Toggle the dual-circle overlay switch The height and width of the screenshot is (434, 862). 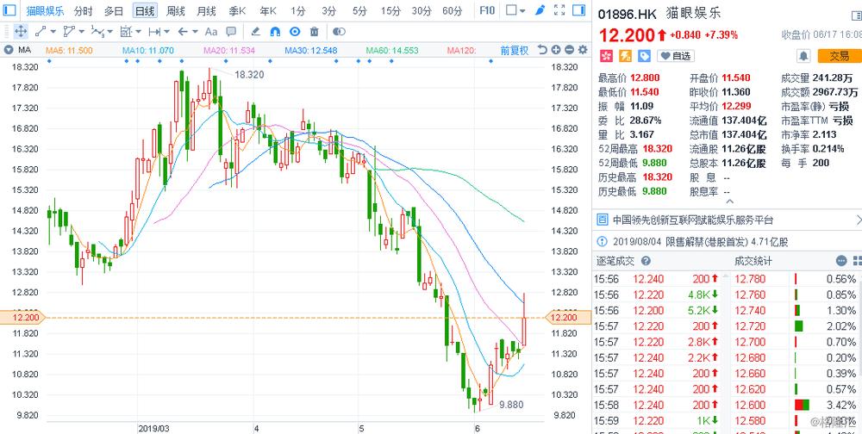[339, 31]
